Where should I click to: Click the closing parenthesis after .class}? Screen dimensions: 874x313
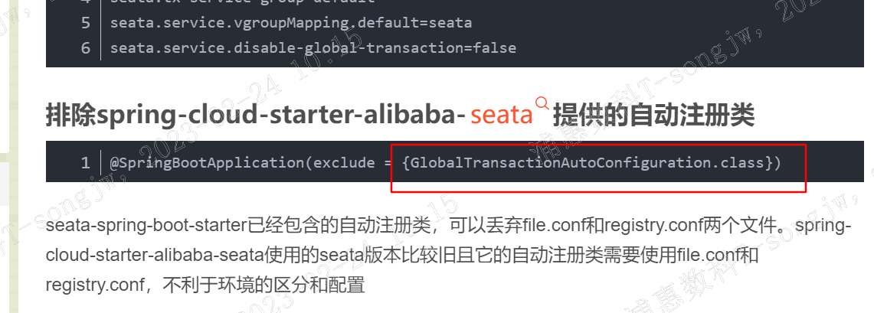[x=777, y=163]
